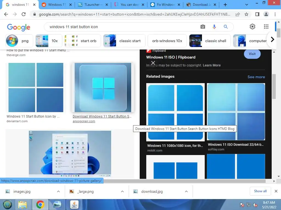The image size is (281, 210).
Task: Open the Learn More copyright link
Action: tap(212, 65)
